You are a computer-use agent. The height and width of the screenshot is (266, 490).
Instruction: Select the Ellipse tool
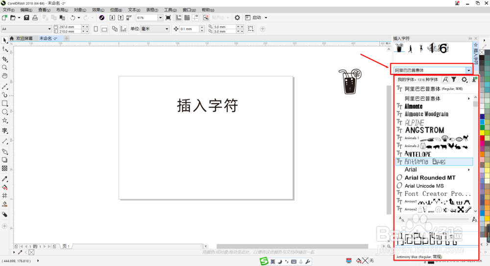pyautogui.click(x=5, y=112)
